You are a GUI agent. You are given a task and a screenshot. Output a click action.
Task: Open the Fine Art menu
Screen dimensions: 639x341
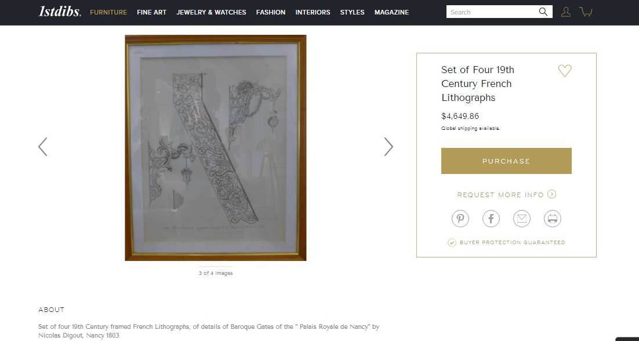[151, 12]
